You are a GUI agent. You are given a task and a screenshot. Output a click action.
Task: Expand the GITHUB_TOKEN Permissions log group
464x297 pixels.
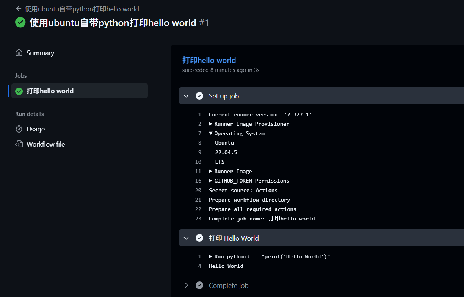click(x=211, y=181)
